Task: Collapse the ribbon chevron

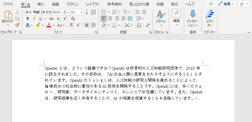Action: (249, 32)
